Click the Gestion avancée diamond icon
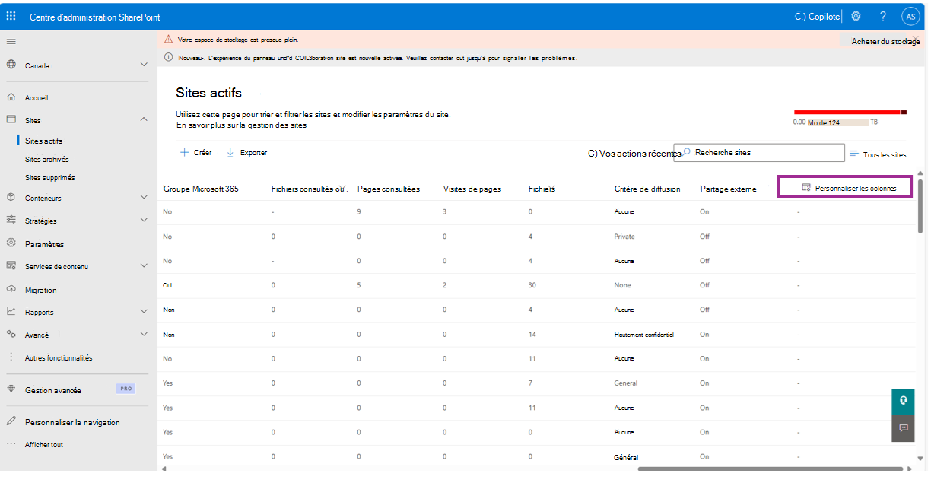The width and height of the screenshot is (931, 486). pos(11,389)
